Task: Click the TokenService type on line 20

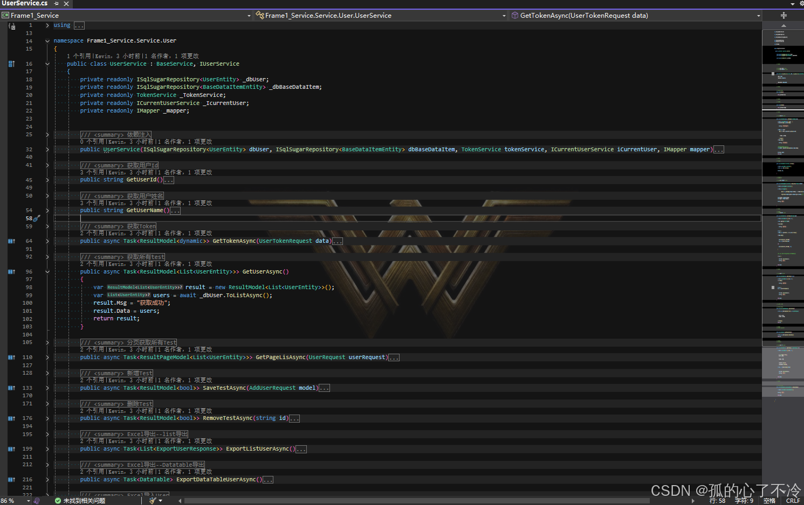Action: [x=156, y=95]
